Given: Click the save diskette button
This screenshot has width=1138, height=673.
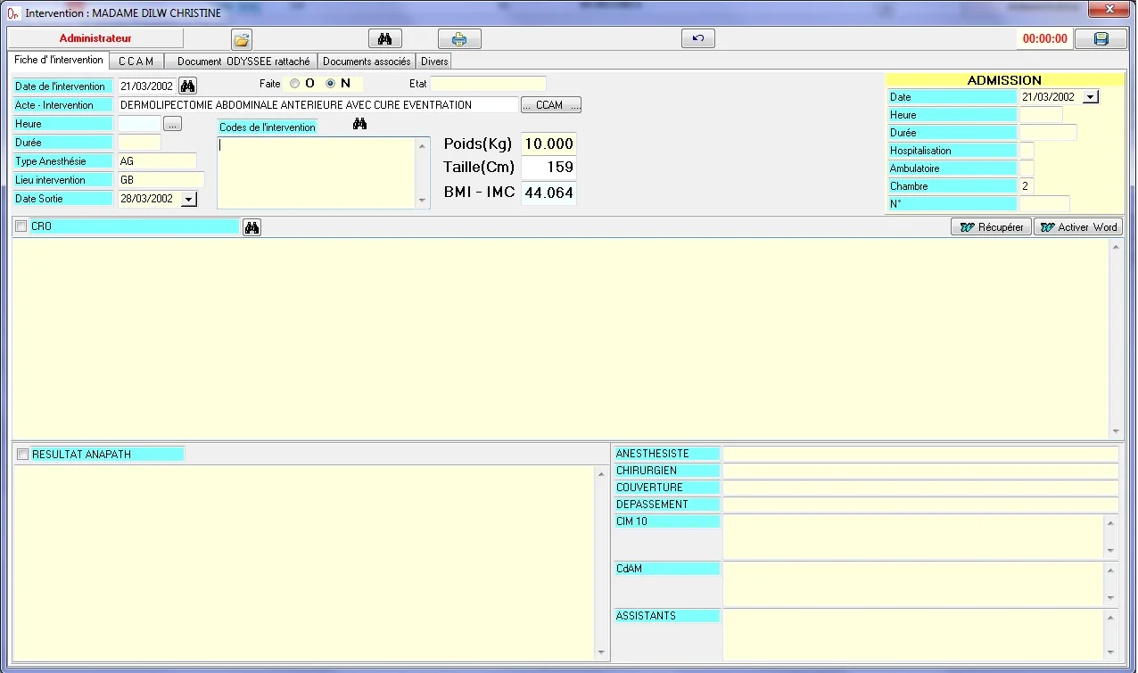Looking at the screenshot, I should click(1101, 39).
